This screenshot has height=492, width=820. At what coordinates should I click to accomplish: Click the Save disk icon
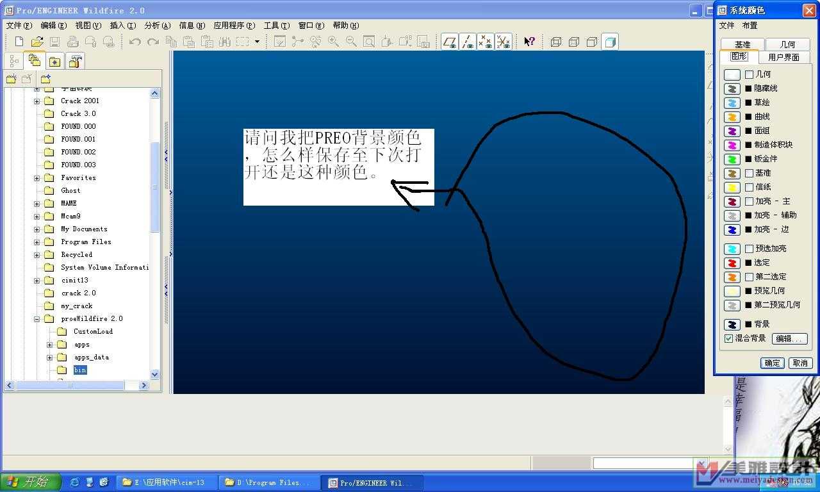click(x=55, y=42)
